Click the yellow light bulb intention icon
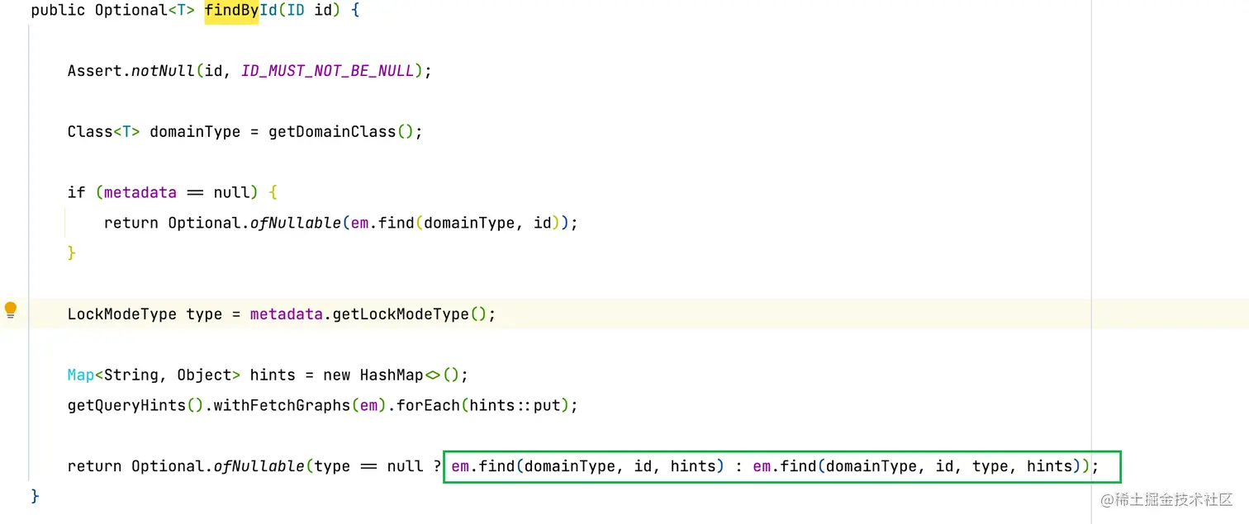1249x524 pixels. [10, 311]
